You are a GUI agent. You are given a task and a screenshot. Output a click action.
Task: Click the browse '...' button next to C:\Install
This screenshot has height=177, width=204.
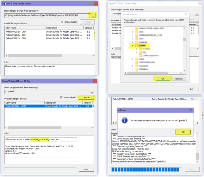point(92,92)
